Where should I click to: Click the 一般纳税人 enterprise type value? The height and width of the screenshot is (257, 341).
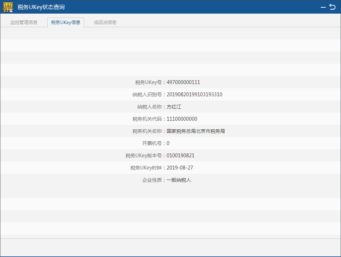click(179, 180)
